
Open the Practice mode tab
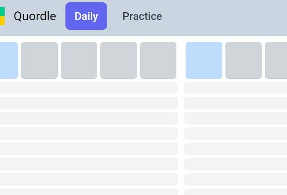(x=142, y=16)
